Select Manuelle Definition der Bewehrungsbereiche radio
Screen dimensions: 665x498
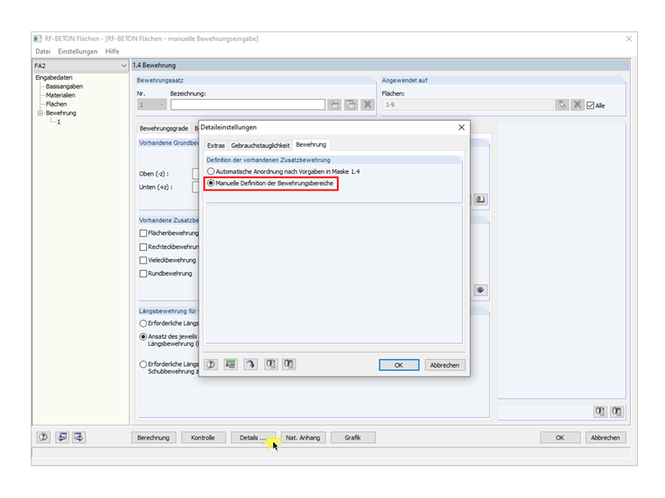tap(211, 183)
